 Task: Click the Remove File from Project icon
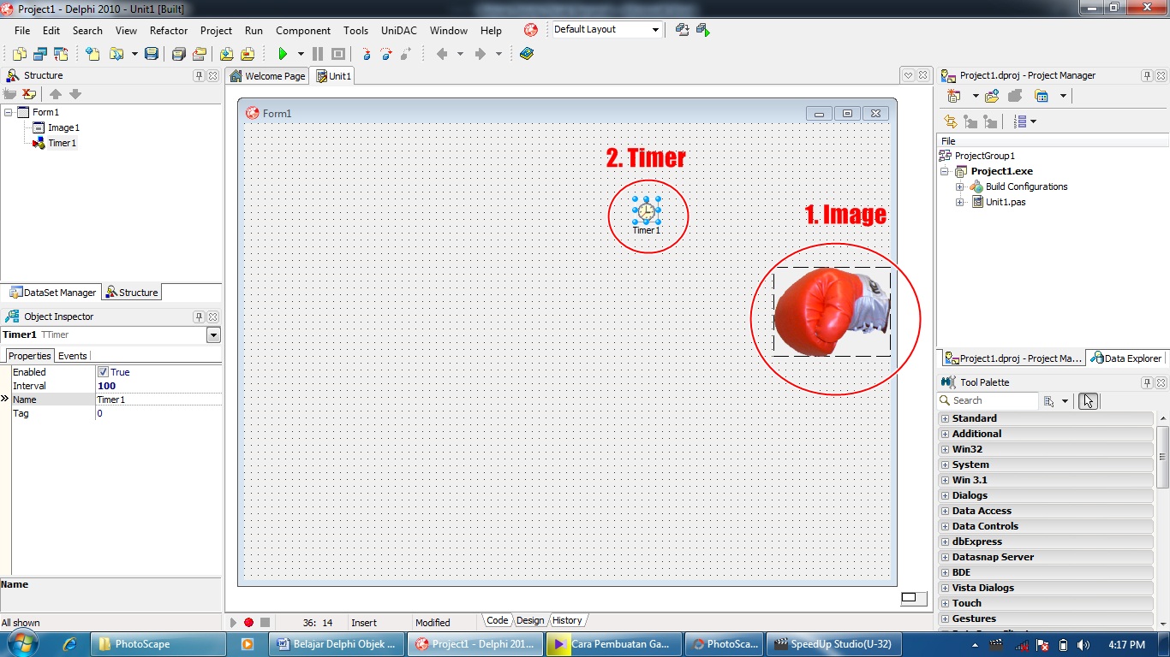(x=248, y=54)
